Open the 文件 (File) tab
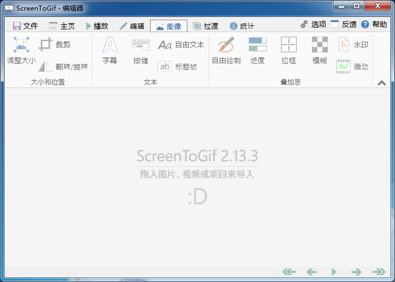395x282 pixels. pyautogui.click(x=25, y=26)
